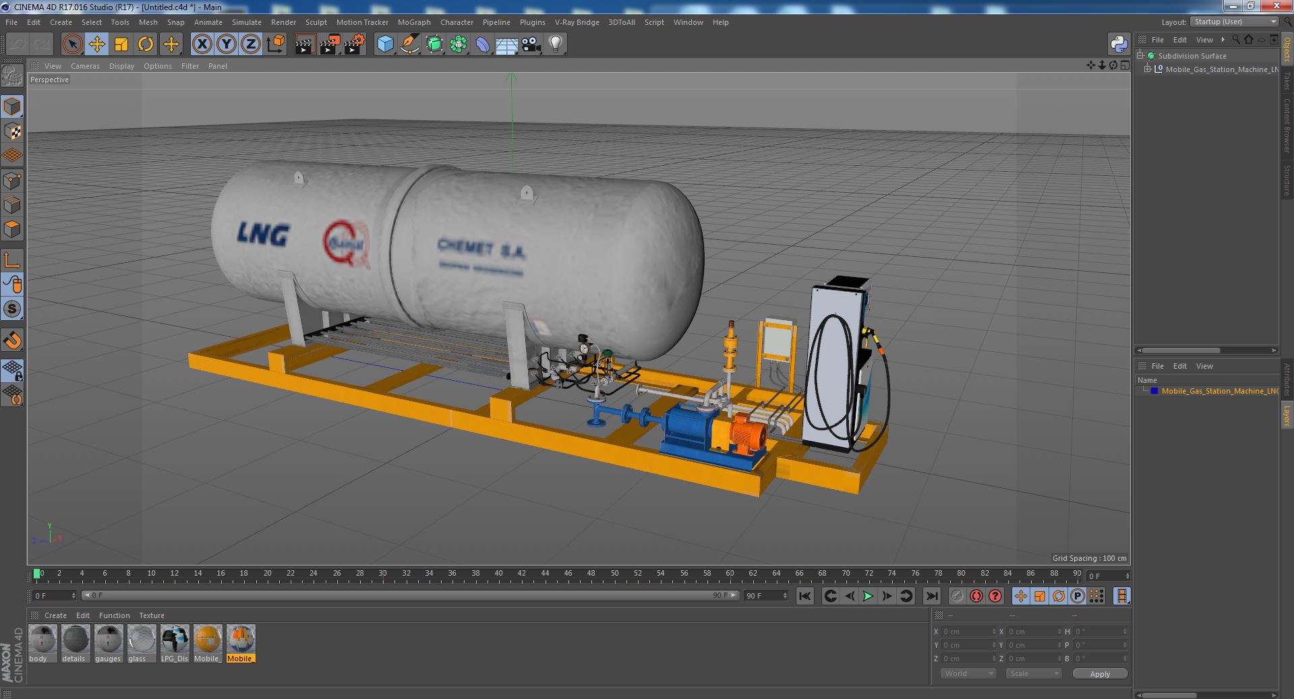Add Bend deformer object
1294x699 pixels.
(x=483, y=44)
